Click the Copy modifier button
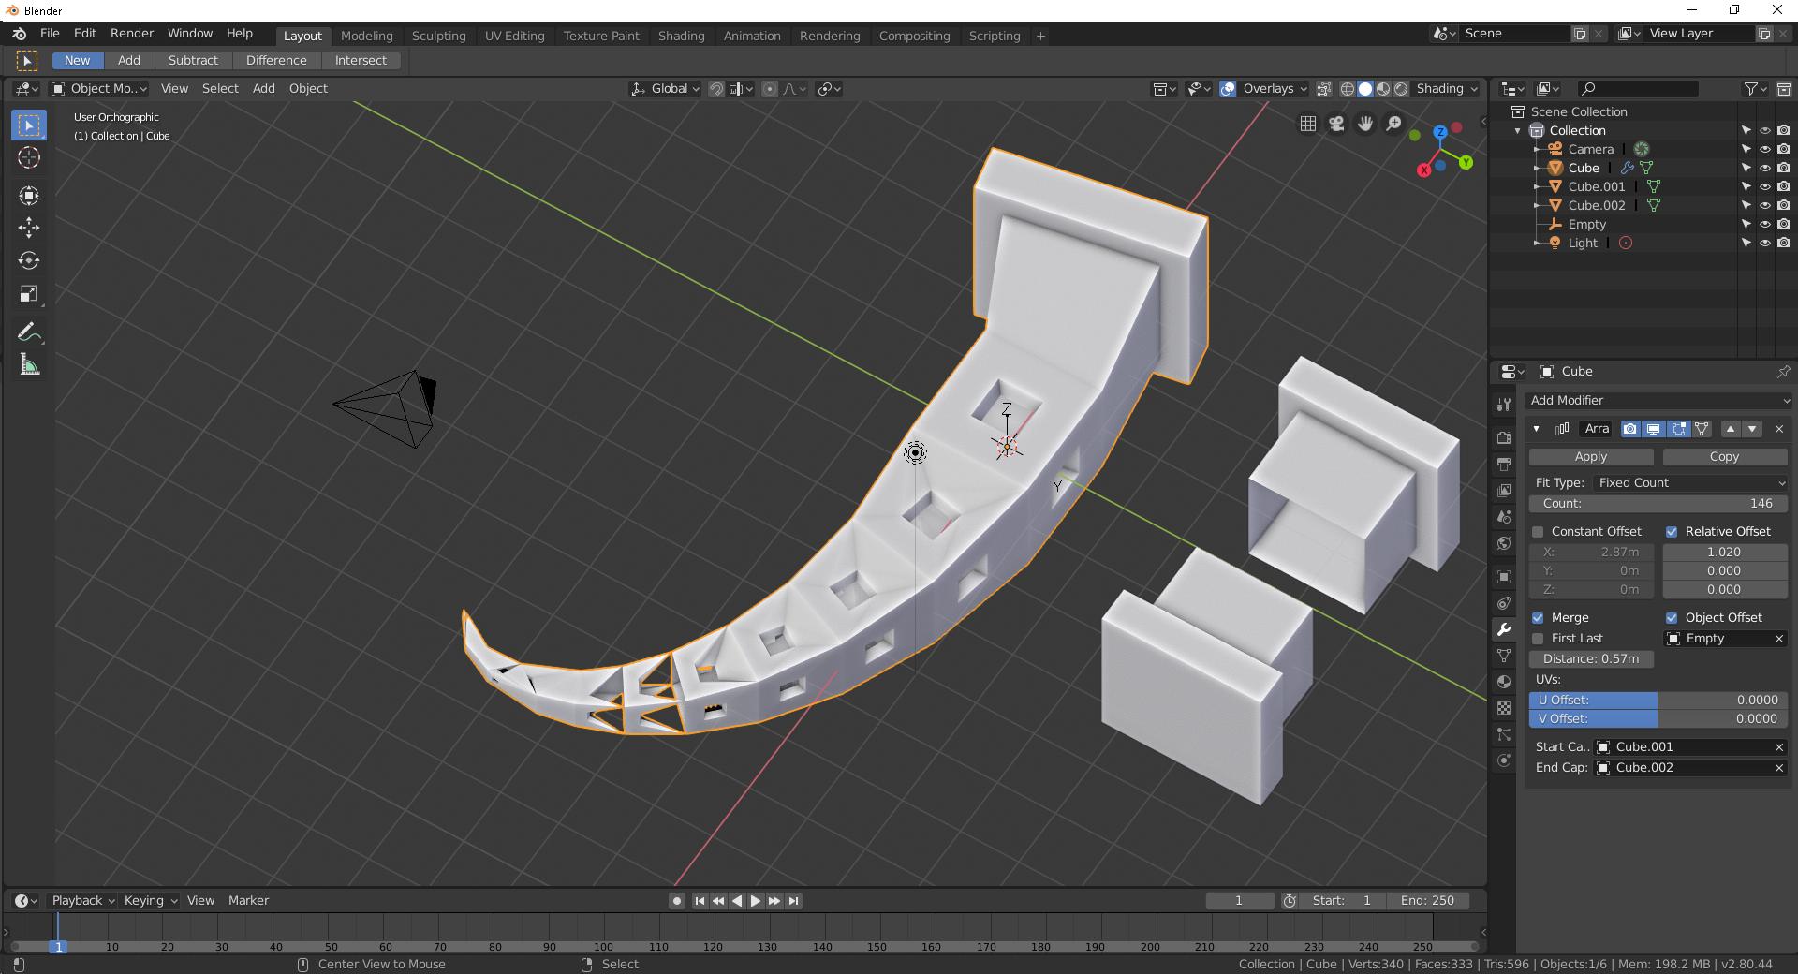The width and height of the screenshot is (1798, 974). [x=1724, y=457]
